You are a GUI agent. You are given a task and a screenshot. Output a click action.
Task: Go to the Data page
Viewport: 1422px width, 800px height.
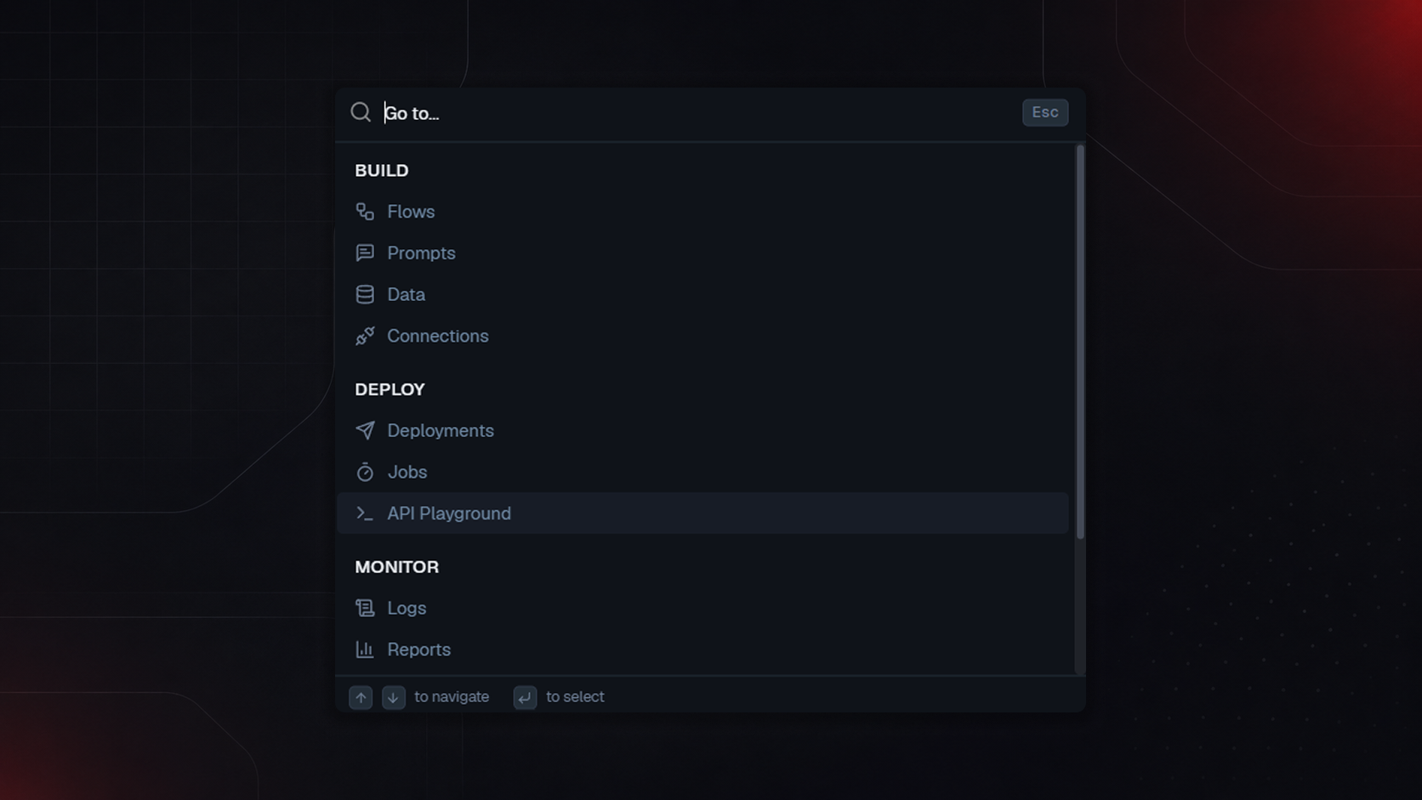[702, 295]
